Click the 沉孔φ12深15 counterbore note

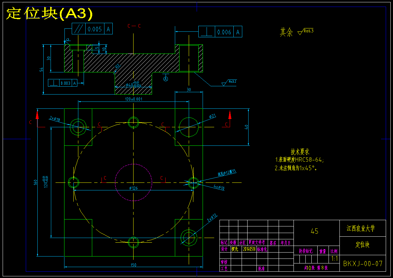coord(226,173)
